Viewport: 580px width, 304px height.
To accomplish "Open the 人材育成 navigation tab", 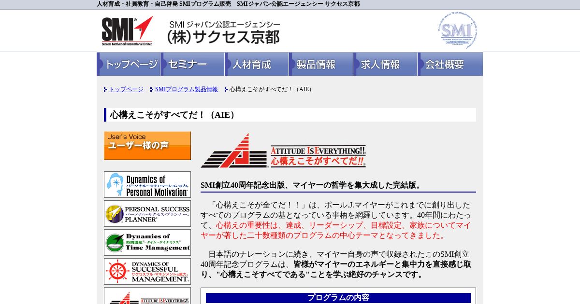I will [257, 64].
